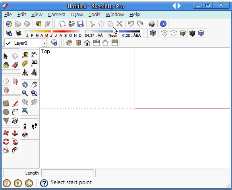The height and width of the screenshot is (190, 232).
Task: Choose the Rotate tool
Action: (6, 142)
